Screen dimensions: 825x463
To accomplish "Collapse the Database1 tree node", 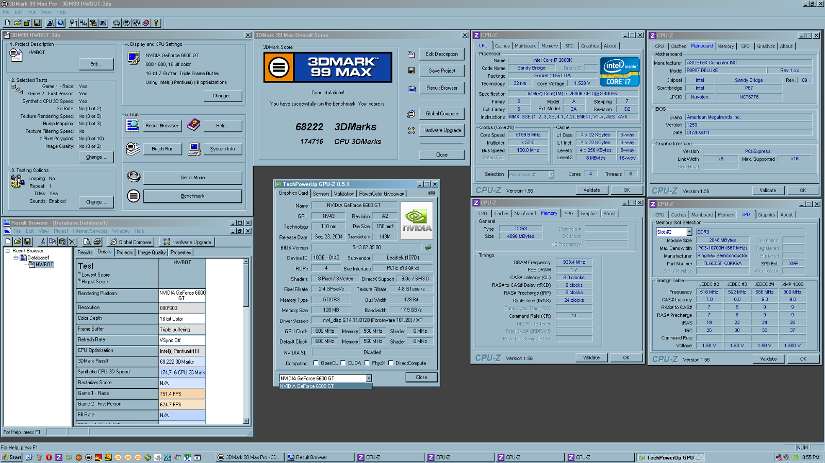I will tap(16, 258).
